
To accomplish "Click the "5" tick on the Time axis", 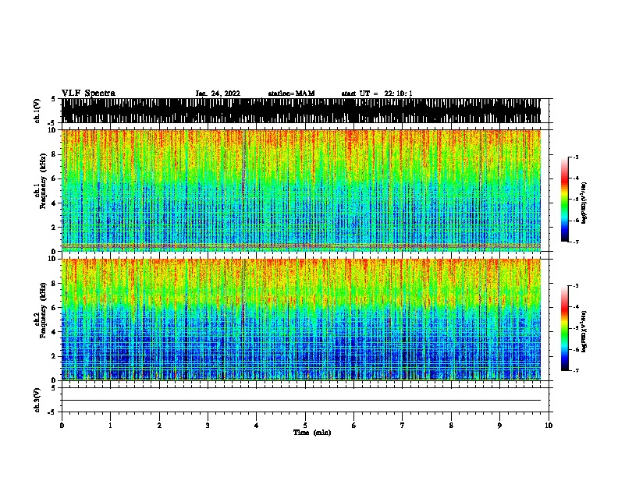I will (305, 426).
